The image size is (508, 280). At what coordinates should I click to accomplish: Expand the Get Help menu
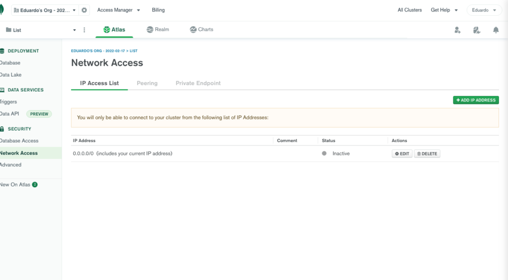point(444,10)
